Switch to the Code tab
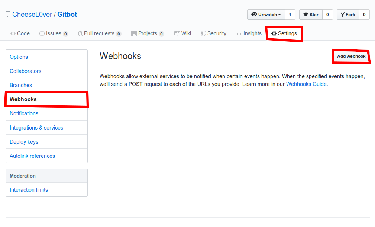 pos(20,33)
